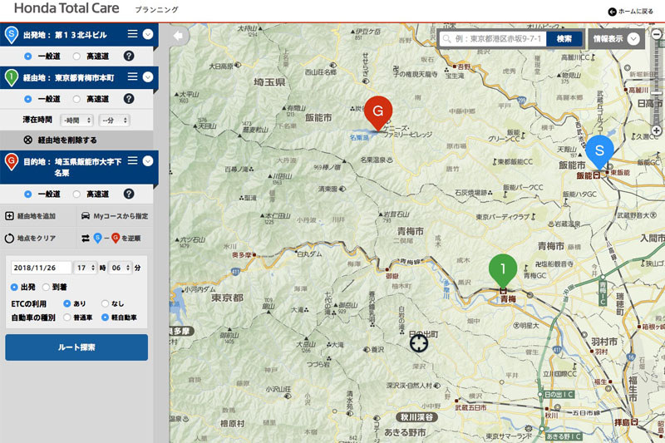665x443 pixels.
Task: Click the blue S start marker on map
Action: (x=599, y=152)
